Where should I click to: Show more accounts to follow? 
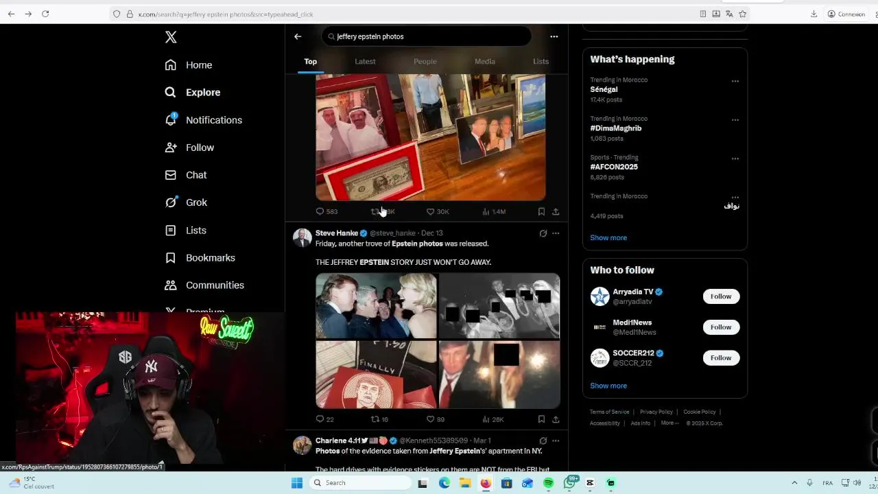[x=608, y=386]
